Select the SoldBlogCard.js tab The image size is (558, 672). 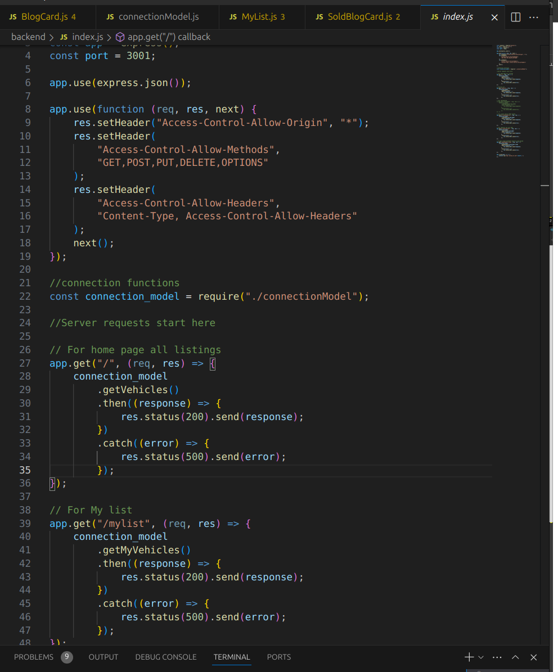359,17
